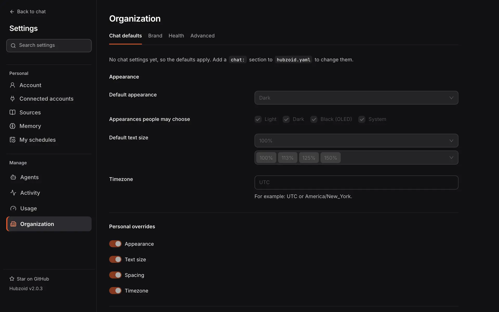
Task: Click the Sources book icon
Action: (x=12, y=112)
